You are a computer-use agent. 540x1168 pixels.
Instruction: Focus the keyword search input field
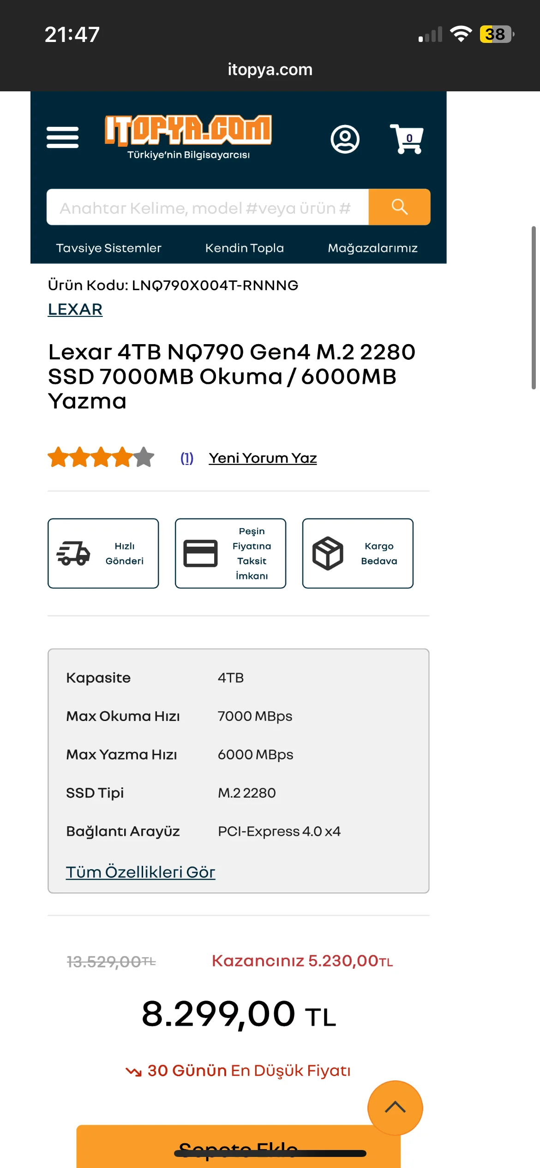tap(208, 207)
